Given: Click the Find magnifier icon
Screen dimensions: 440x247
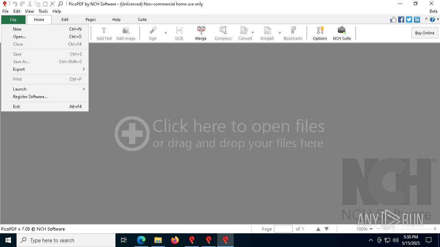Looking at the screenshot, I should [x=60, y=4].
